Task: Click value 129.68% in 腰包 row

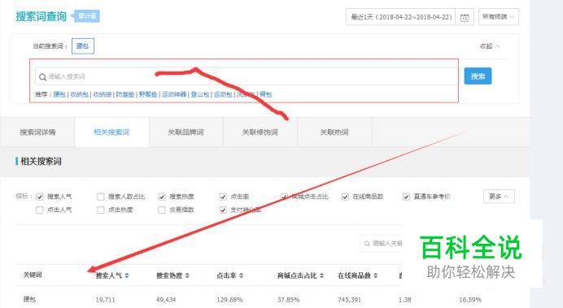Action: [x=229, y=299]
